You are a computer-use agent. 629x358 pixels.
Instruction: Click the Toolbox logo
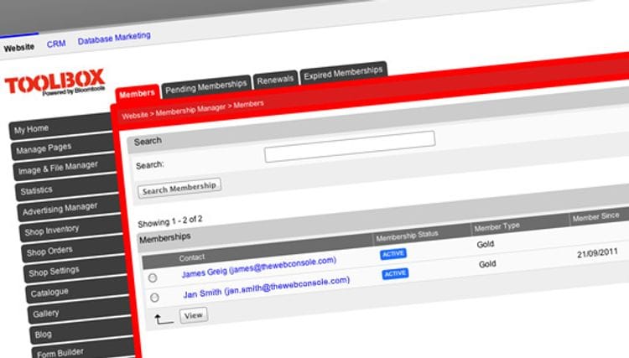tap(55, 82)
